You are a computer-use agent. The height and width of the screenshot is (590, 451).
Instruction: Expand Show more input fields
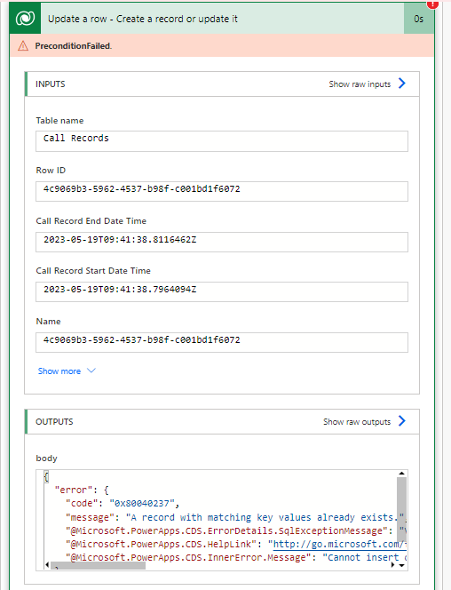click(59, 371)
